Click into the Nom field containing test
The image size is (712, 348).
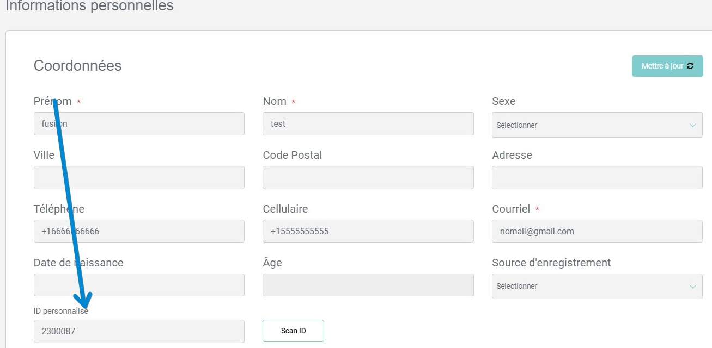tap(368, 124)
